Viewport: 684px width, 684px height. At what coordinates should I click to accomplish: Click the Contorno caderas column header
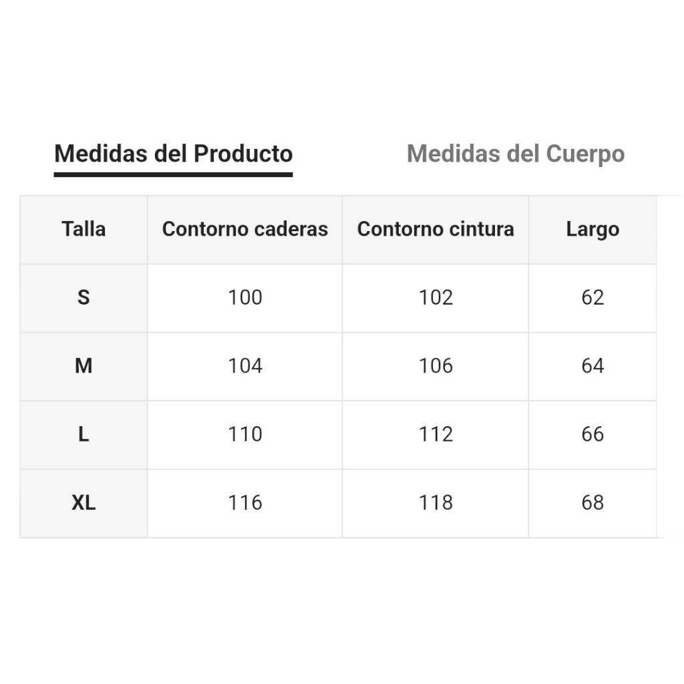click(x=245, y=229)
